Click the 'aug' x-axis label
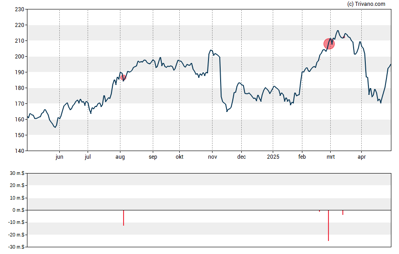 [x=120, y=157]
